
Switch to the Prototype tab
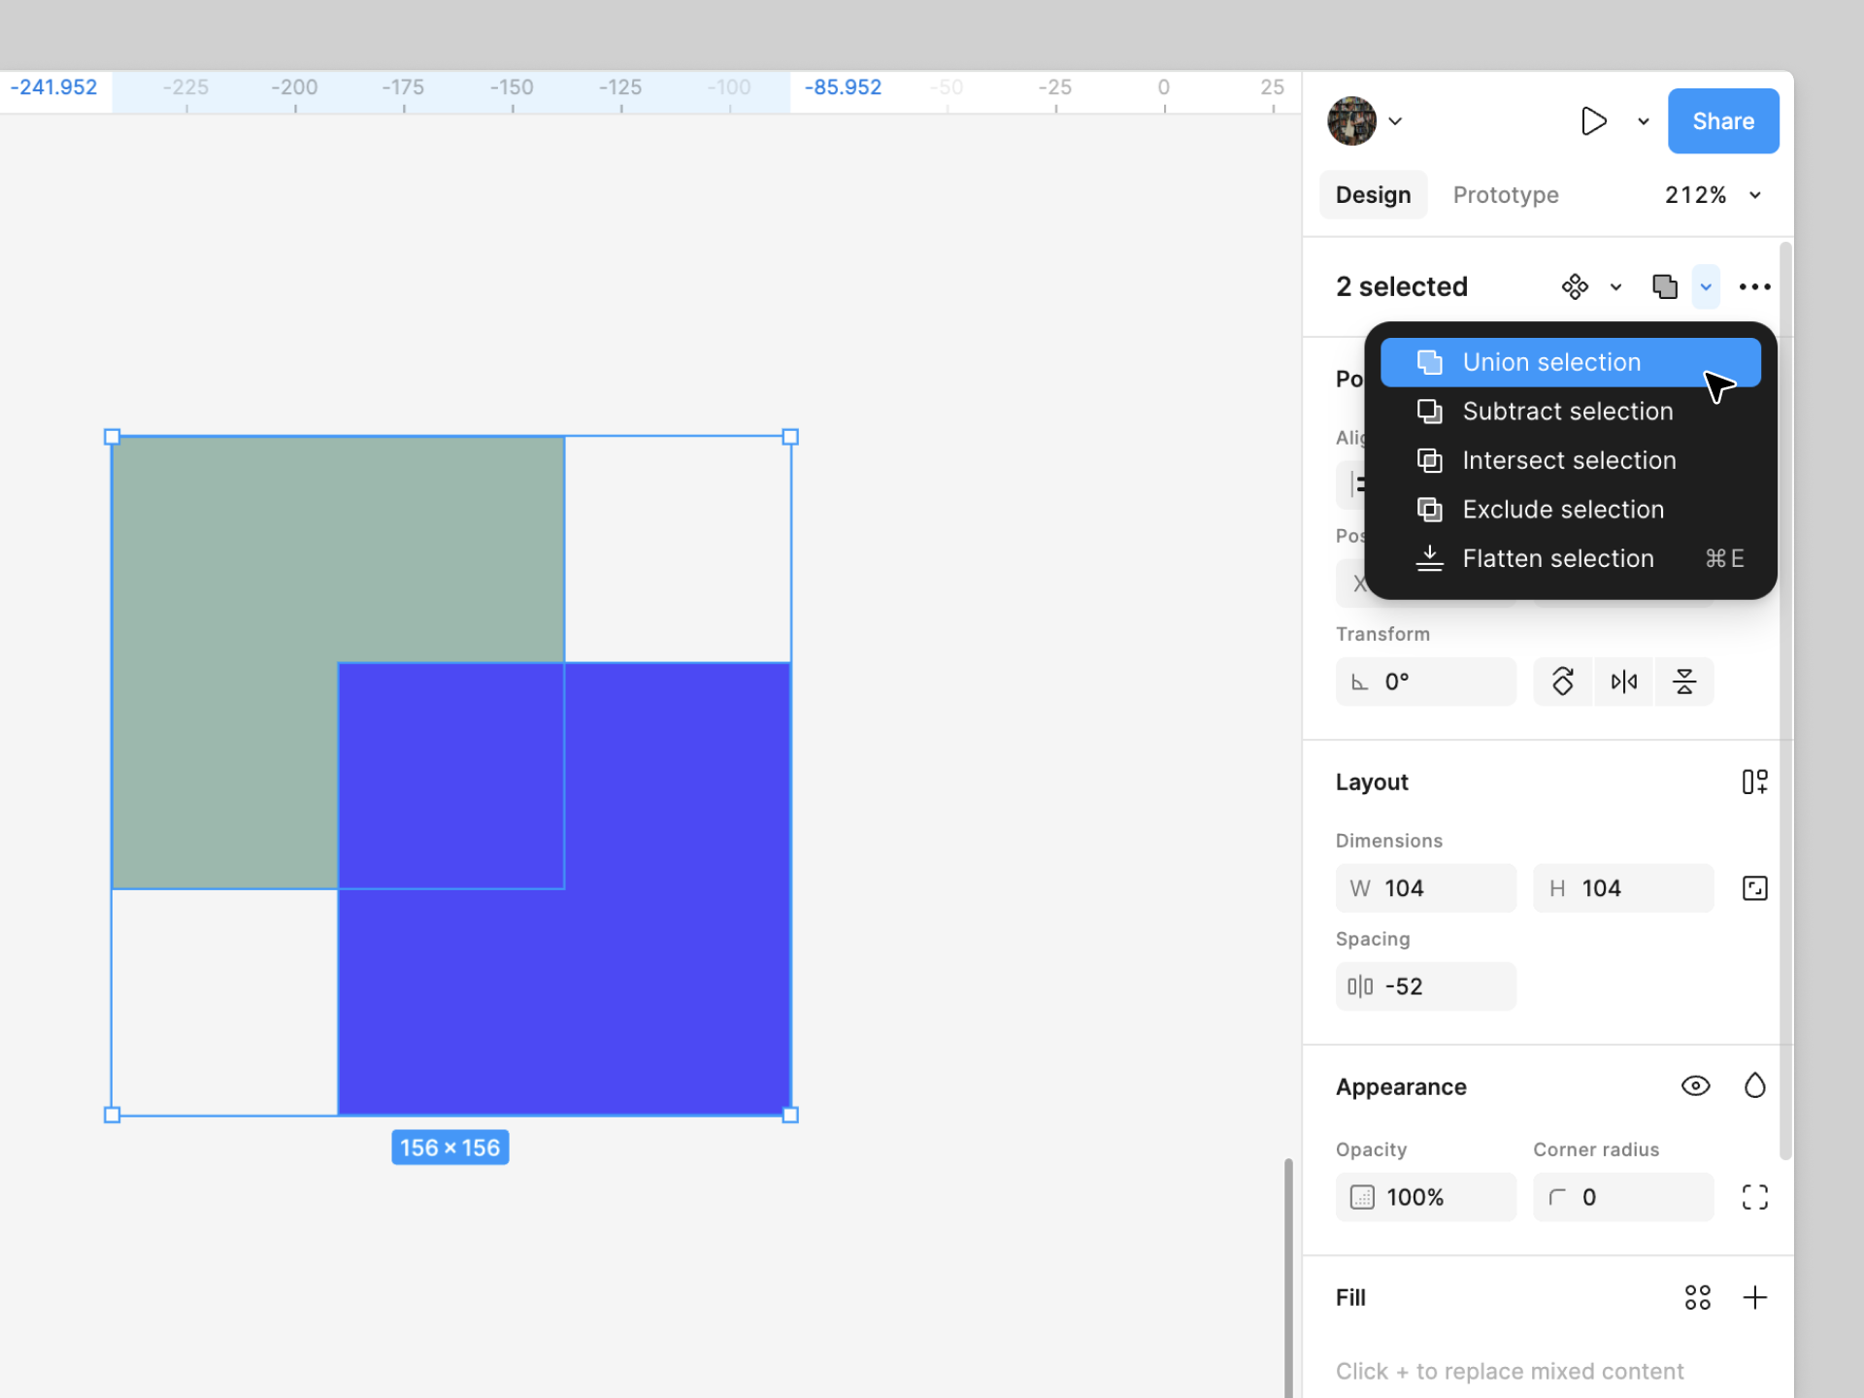(1505, 195)
